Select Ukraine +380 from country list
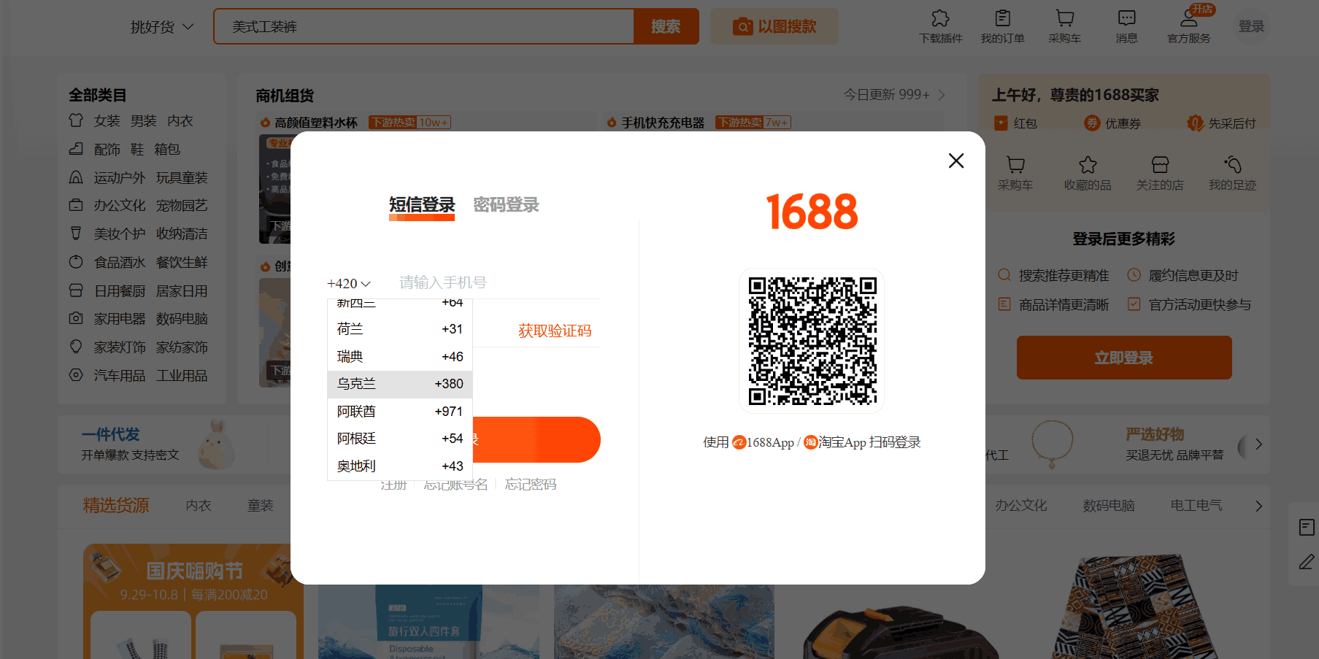Viewport: 1319px width, 659px height. pyautogui.click(x=400, y=384)
